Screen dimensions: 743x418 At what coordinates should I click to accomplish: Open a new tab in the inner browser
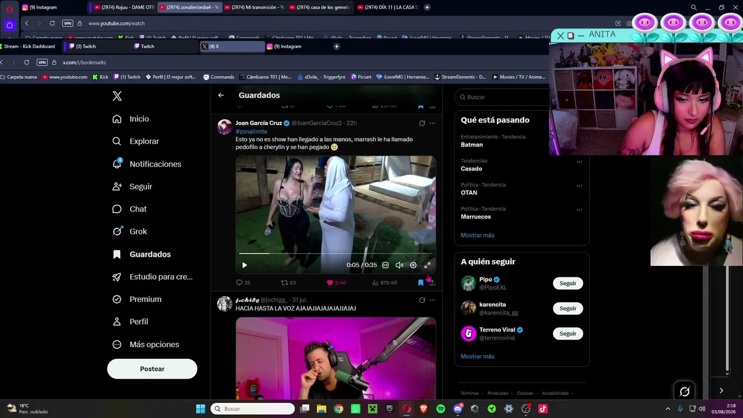(x=337, y=46)
